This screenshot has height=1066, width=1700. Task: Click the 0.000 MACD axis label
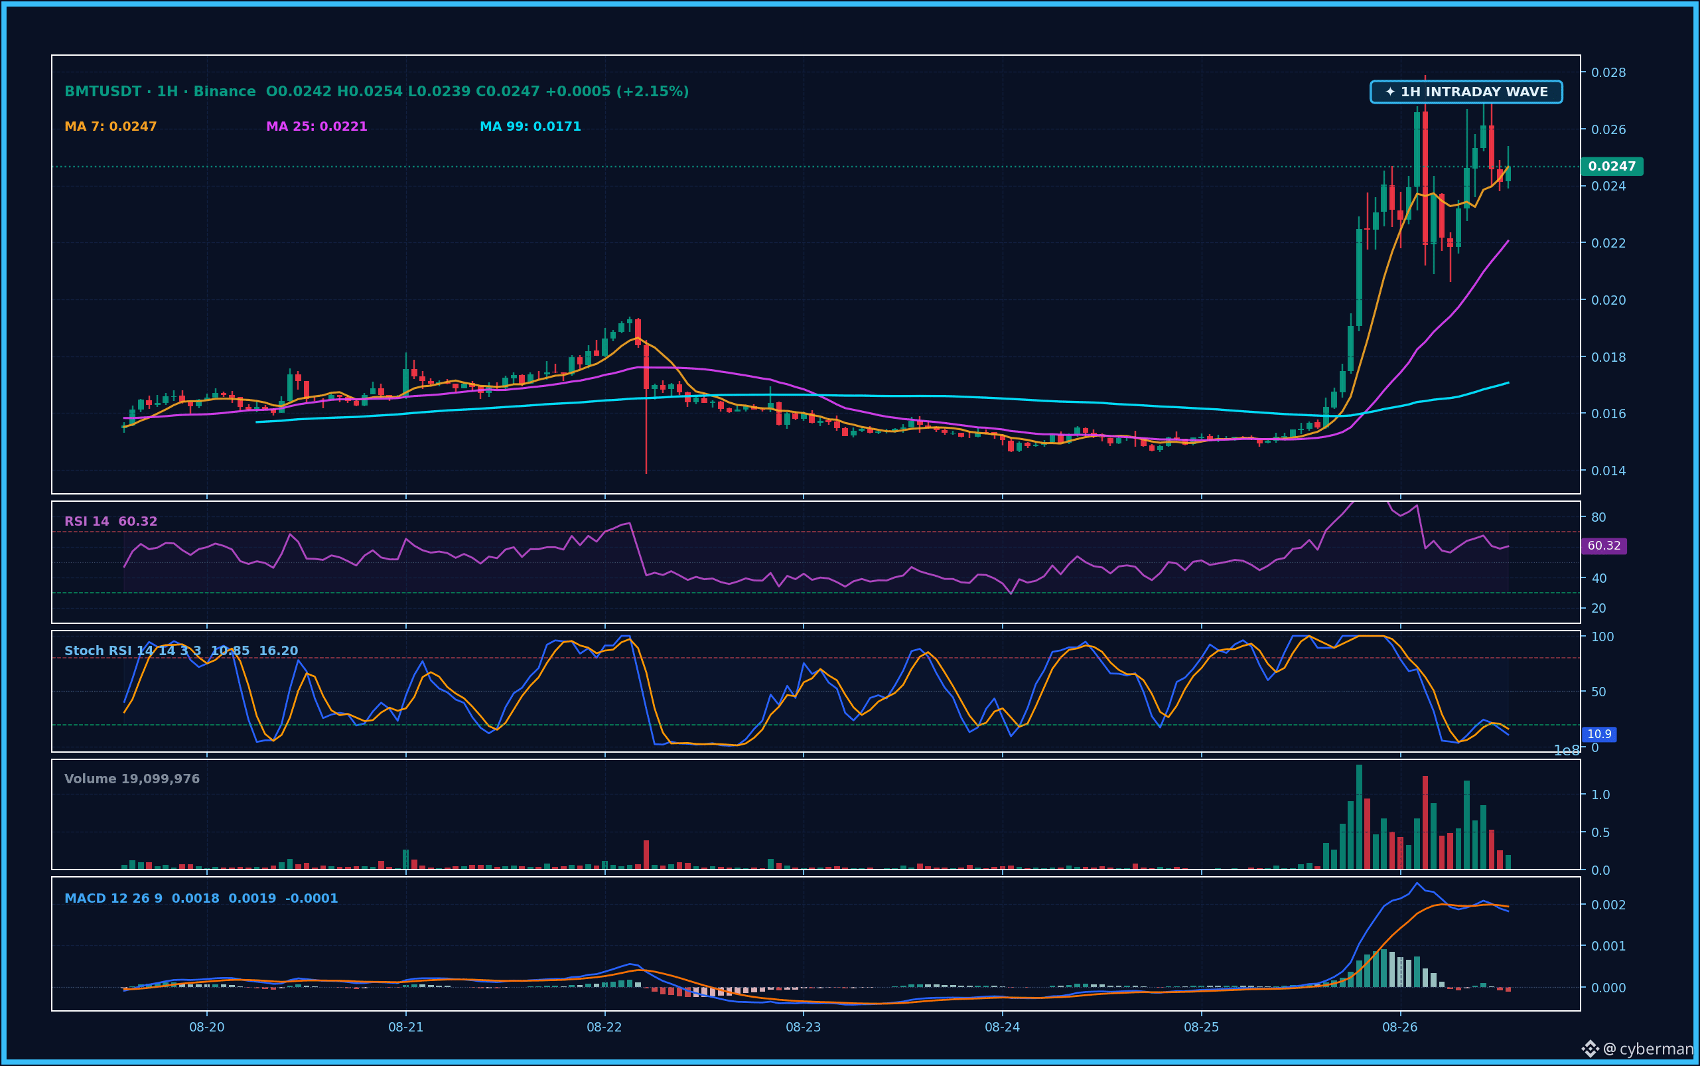[1608, 988]
